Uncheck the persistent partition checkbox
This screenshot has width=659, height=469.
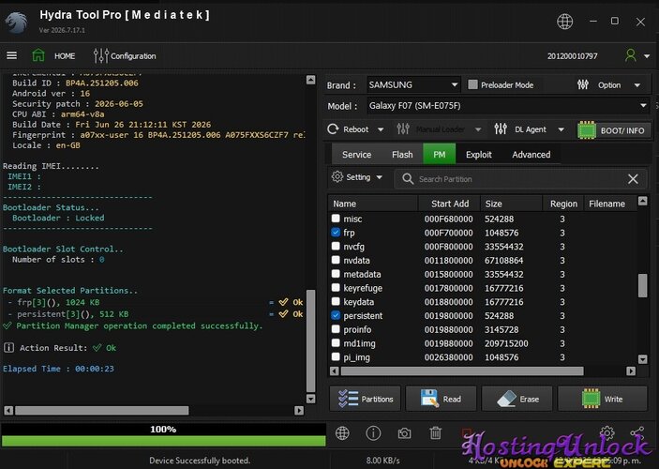click(x=336, y=315)
